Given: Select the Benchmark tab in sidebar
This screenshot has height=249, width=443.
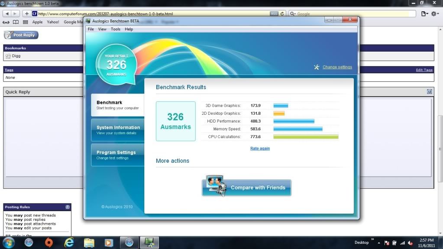Looking at the screenshot, I should coord(117,105).
